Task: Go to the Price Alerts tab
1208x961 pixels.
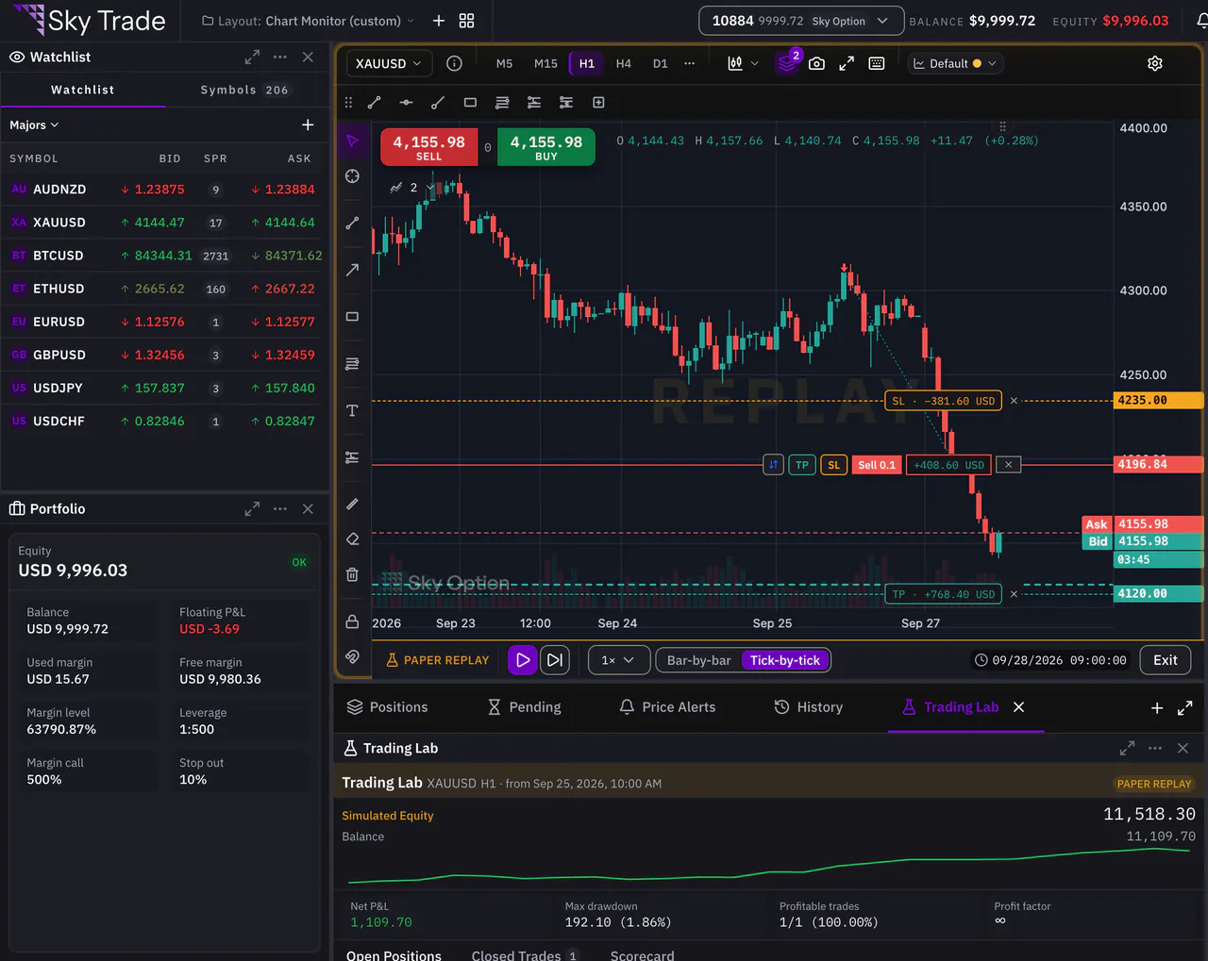Action: click(667, 707)
